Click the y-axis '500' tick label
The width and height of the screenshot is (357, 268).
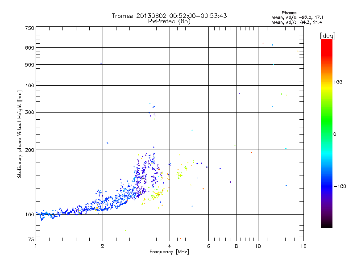point(29,65)
